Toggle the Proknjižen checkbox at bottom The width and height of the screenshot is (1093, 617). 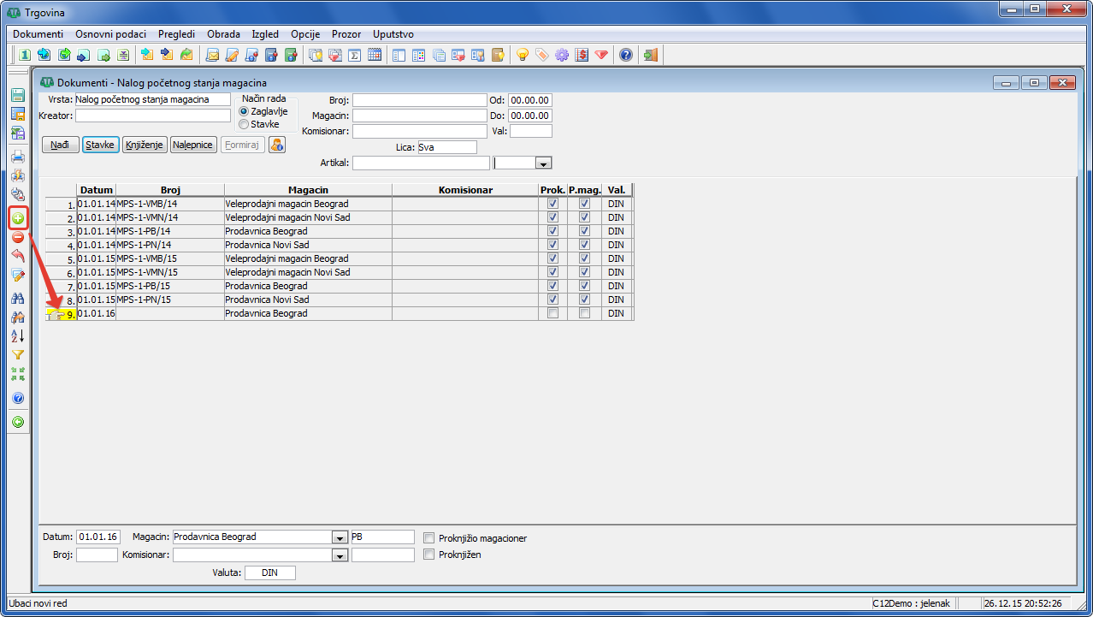[429, 555]
